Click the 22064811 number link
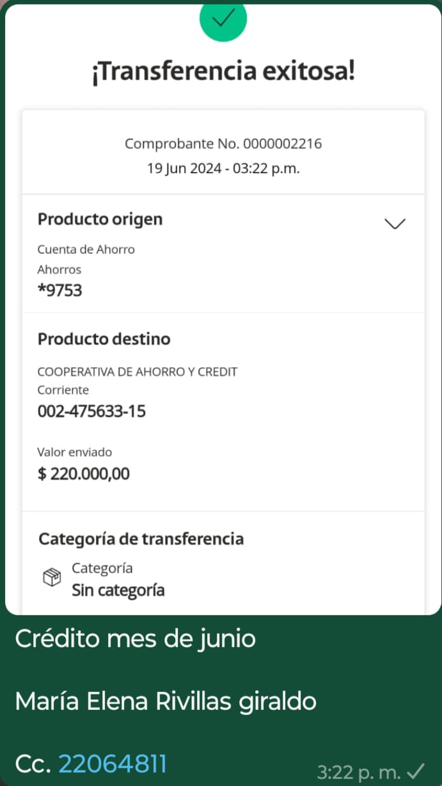Screen dimensions: 442x786 pos(113,764)
